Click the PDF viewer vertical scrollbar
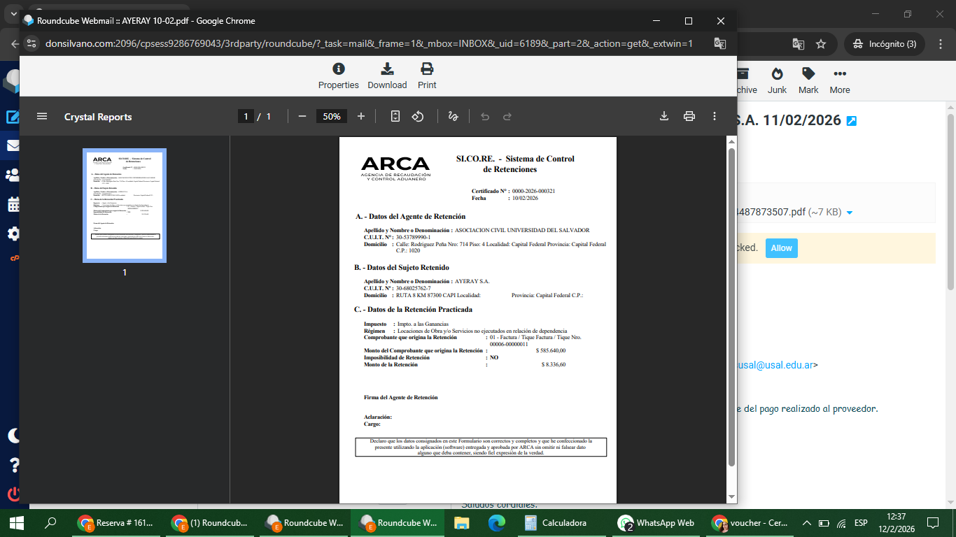Viewport: 956px width, 537px height. [x=732, y=308]
